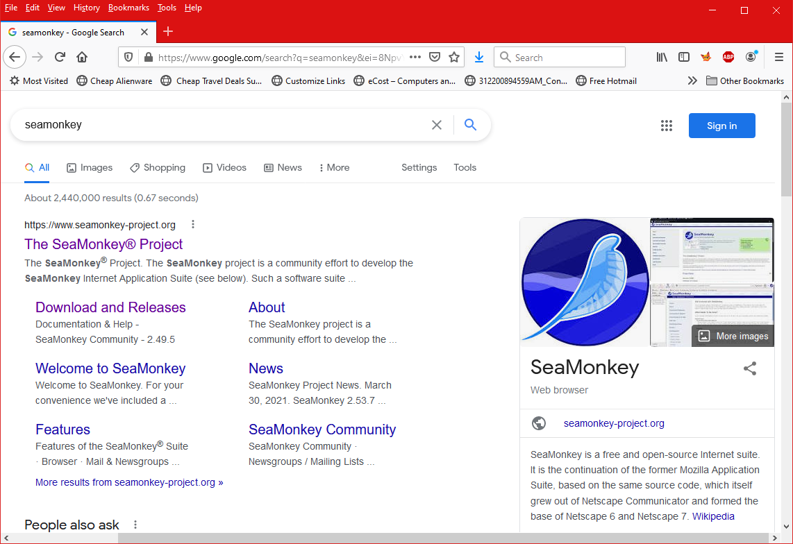Clear the Google search box text

click(437, 125)
